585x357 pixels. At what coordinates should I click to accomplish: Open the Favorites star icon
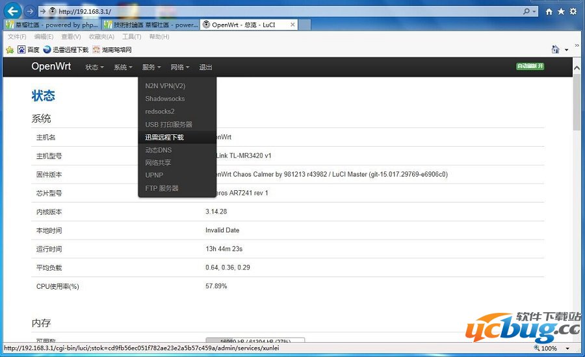[561, 12]
